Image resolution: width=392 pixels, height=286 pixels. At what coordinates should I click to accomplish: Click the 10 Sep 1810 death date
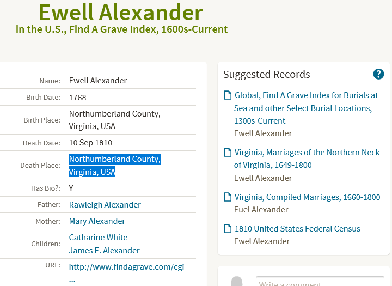tap(90, 143)
